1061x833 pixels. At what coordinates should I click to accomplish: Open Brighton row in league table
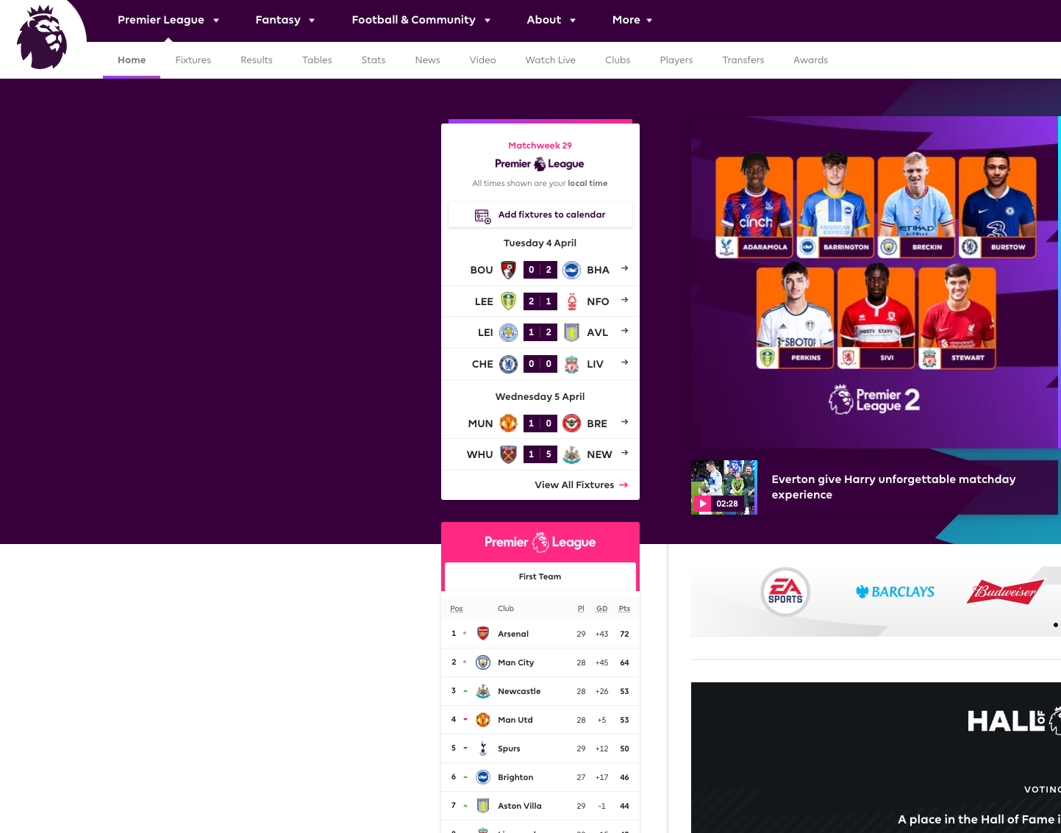[540, 777]
